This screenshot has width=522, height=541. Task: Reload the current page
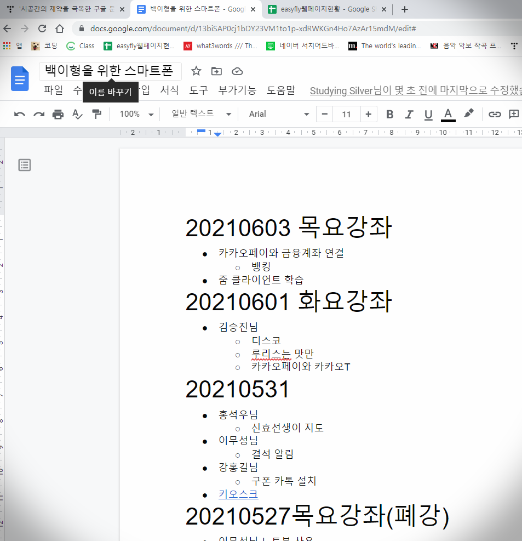pos(42,29)
